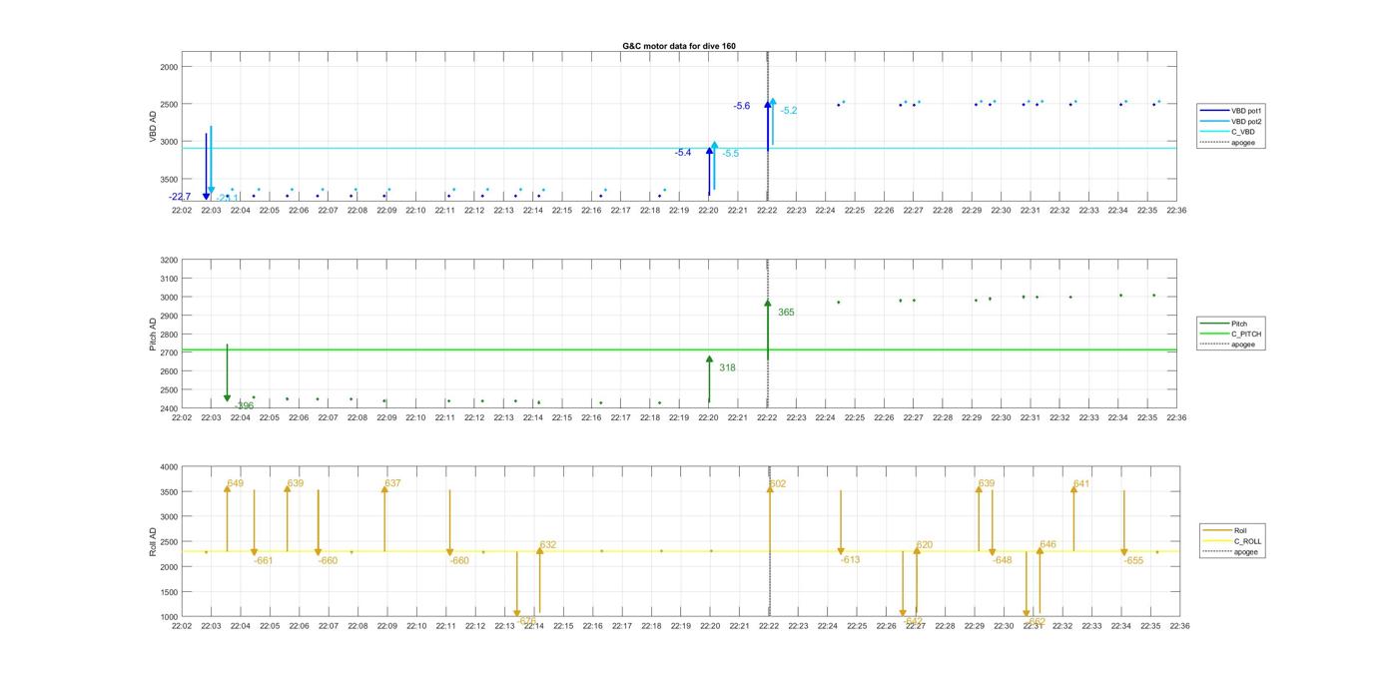
Task: Click the '-5.5' VBD data label
Action: click(731, 154)
